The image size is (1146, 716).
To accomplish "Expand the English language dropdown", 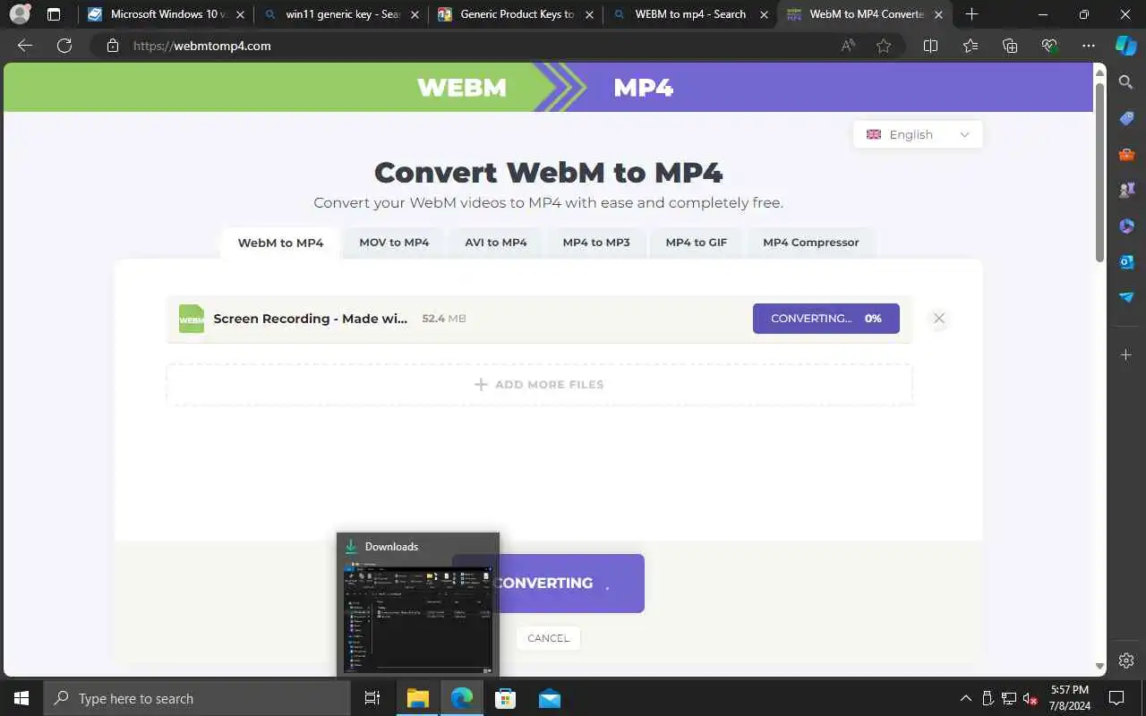I will (918, 134).
